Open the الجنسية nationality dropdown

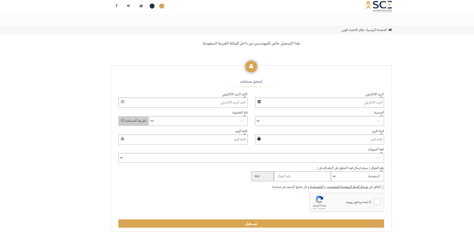coord(320,121)
